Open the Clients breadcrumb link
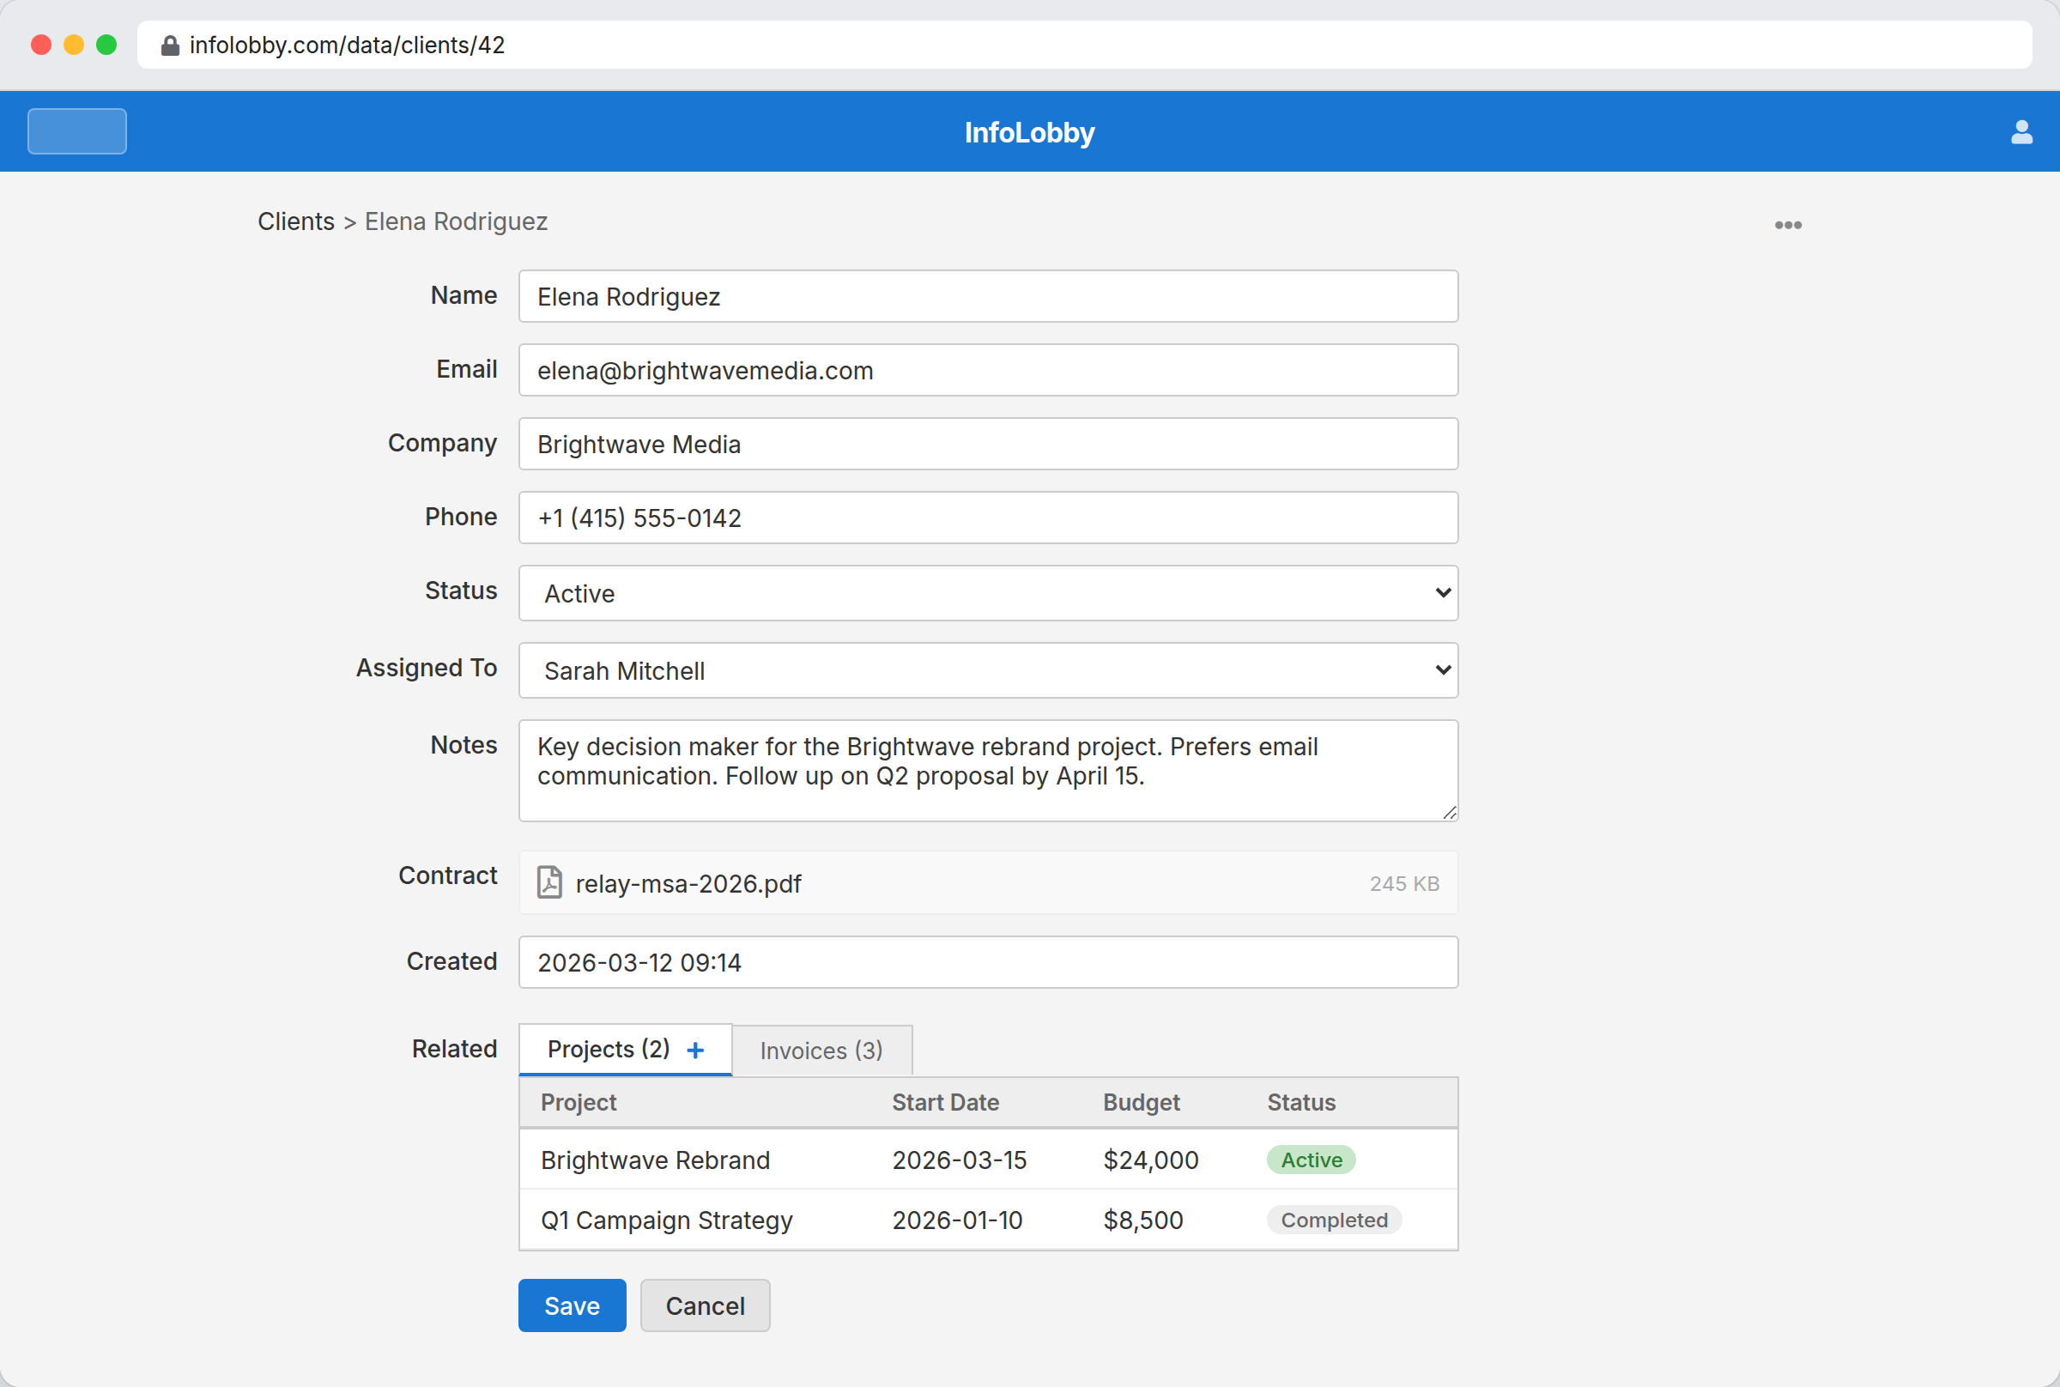The image size is (2060, 1387). point(296,221)
